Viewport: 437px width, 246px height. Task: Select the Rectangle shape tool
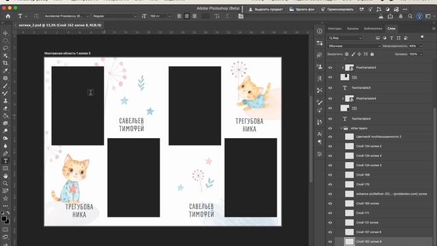5,169
